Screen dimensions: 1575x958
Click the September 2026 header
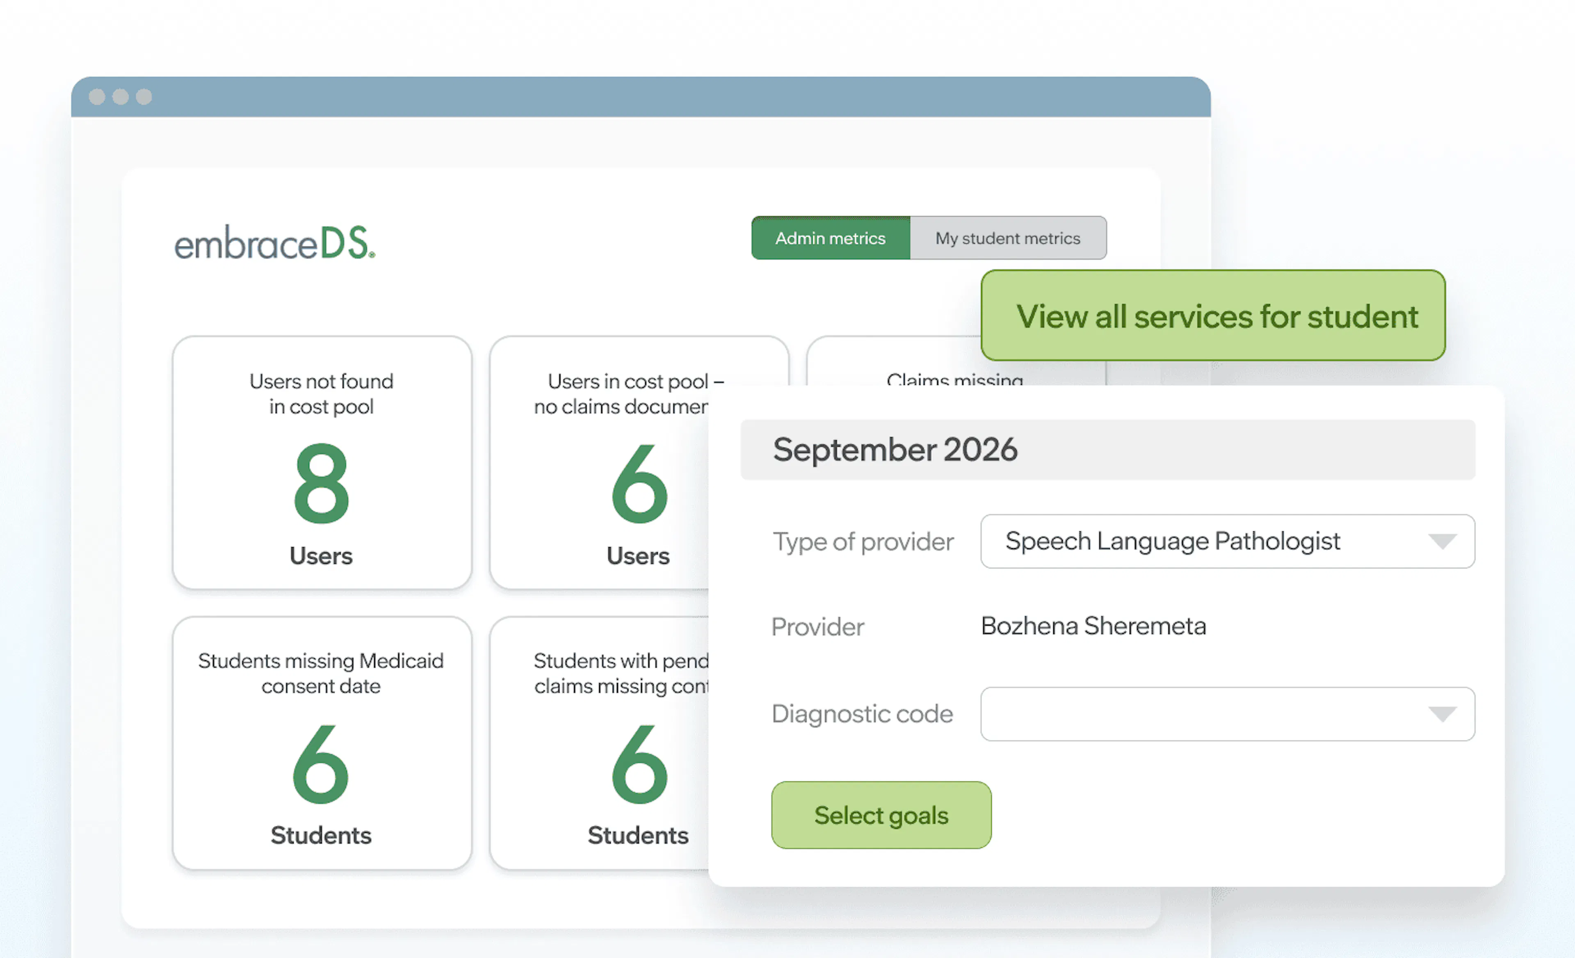[x=1108, y=450]
